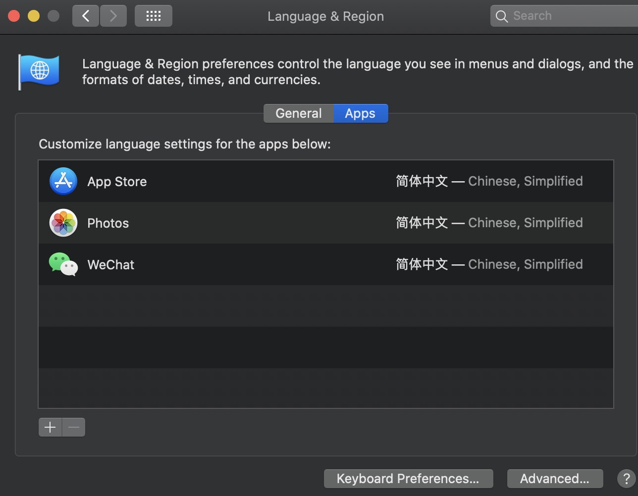This screenshot has height=496, width=638.
Task: Focus the Search field
Action: (x=564, y=16)
